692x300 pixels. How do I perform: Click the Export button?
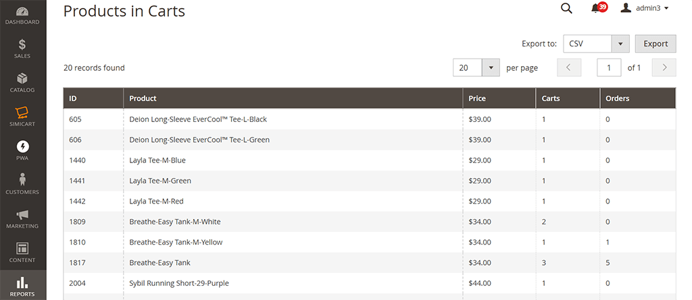[656, 44]
